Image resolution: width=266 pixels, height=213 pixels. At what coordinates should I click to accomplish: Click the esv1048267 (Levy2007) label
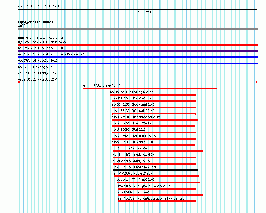click(x=137, y=192)
